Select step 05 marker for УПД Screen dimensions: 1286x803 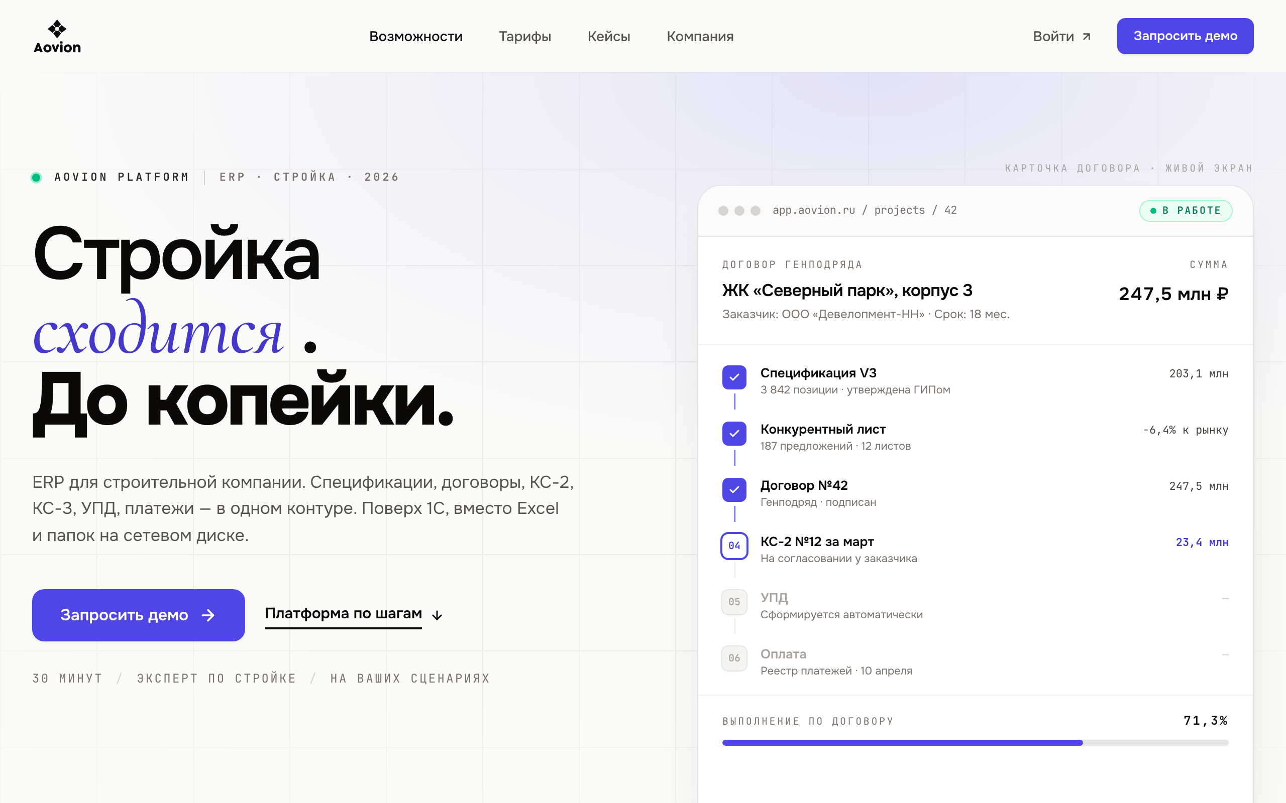point(734,602)
